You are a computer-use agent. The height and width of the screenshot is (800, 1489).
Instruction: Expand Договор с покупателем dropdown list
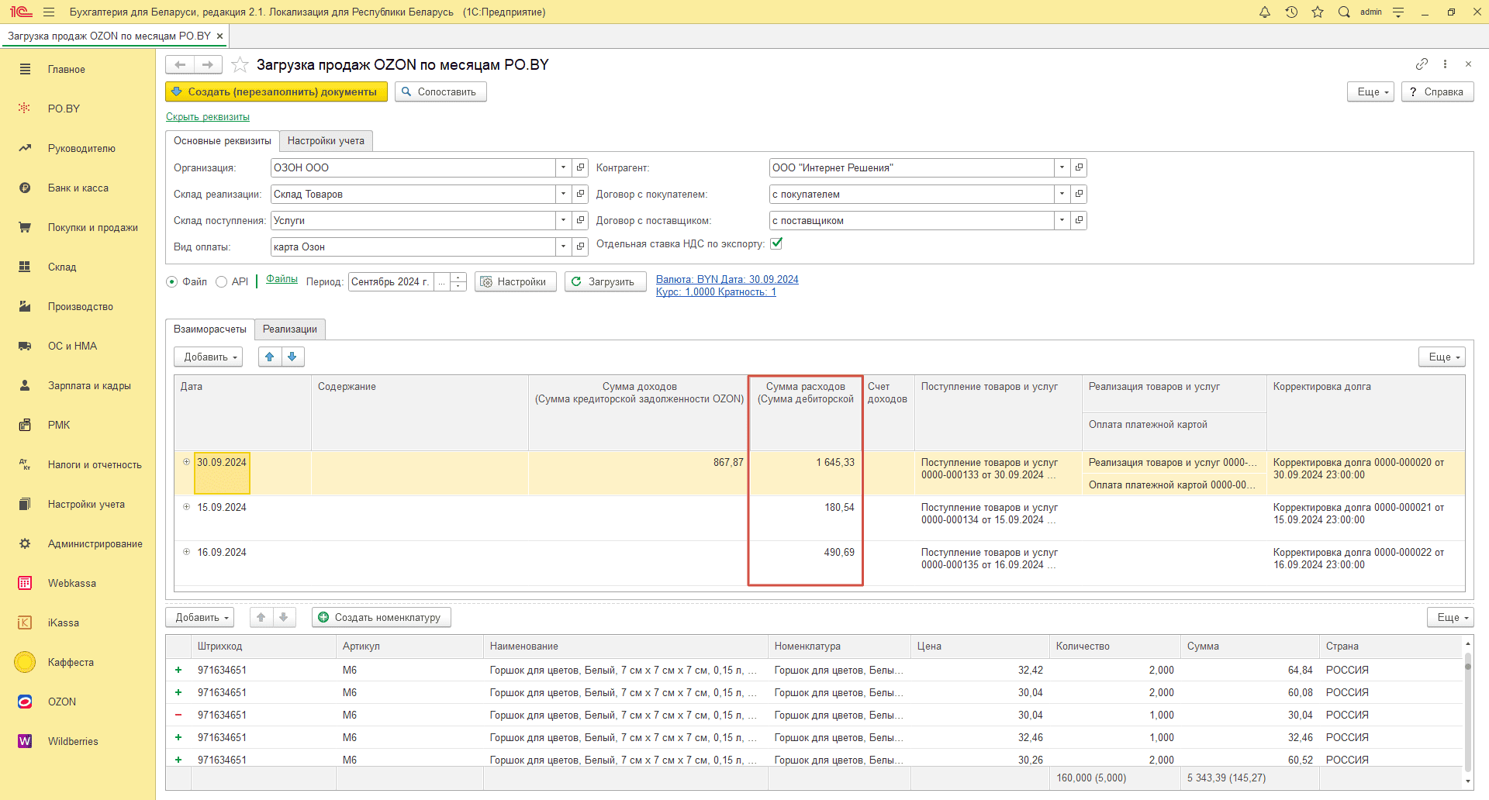click(1062, 194)
